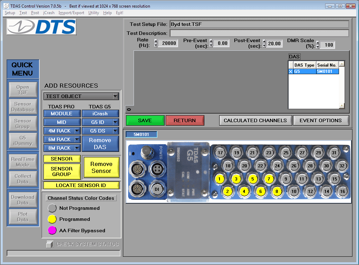Increase the sample Rate with up arrow
The height and width of the screenshot is (265, 359).
click(156, 41)
